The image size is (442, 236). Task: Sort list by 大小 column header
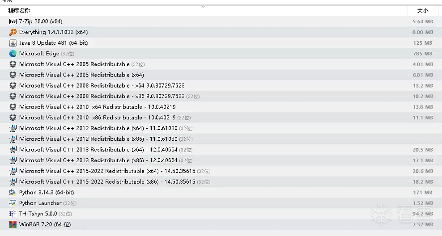(x=423, y=11)
